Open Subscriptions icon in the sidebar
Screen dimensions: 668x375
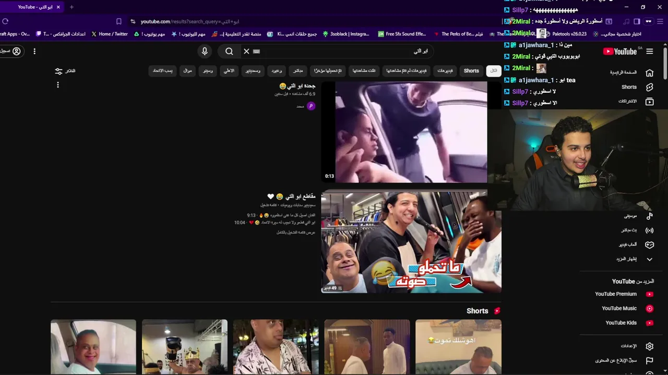click(x=649, y=102)
